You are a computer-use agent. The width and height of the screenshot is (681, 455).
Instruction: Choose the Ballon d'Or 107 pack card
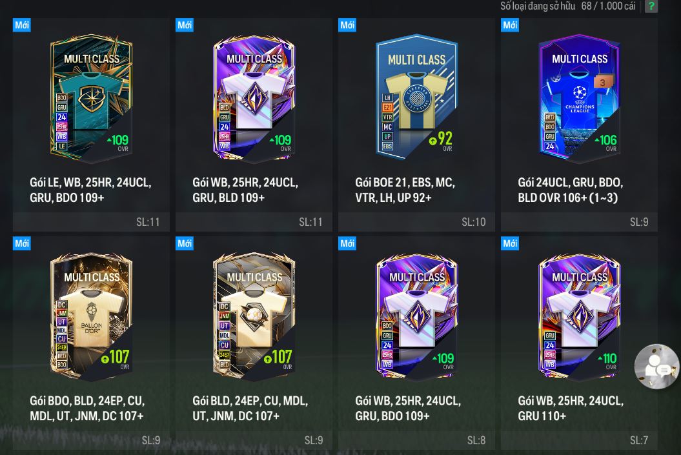[91, 317]
